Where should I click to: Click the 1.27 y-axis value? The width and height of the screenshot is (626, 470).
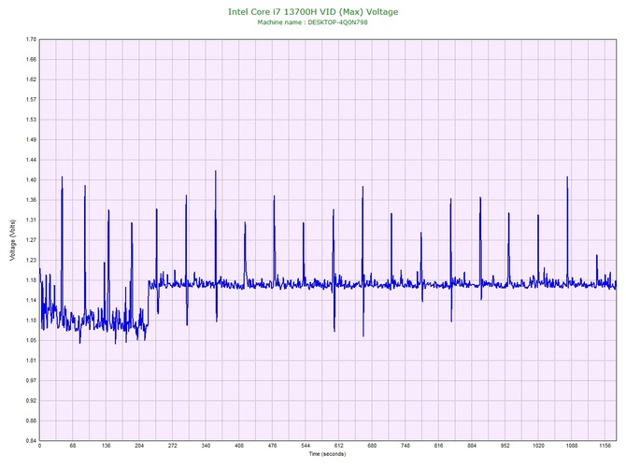click(31, 240)
